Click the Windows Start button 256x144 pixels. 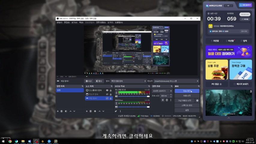click(3, 141)
